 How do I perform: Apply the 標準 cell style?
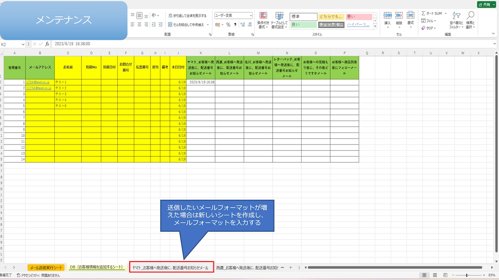click(303, 17)
